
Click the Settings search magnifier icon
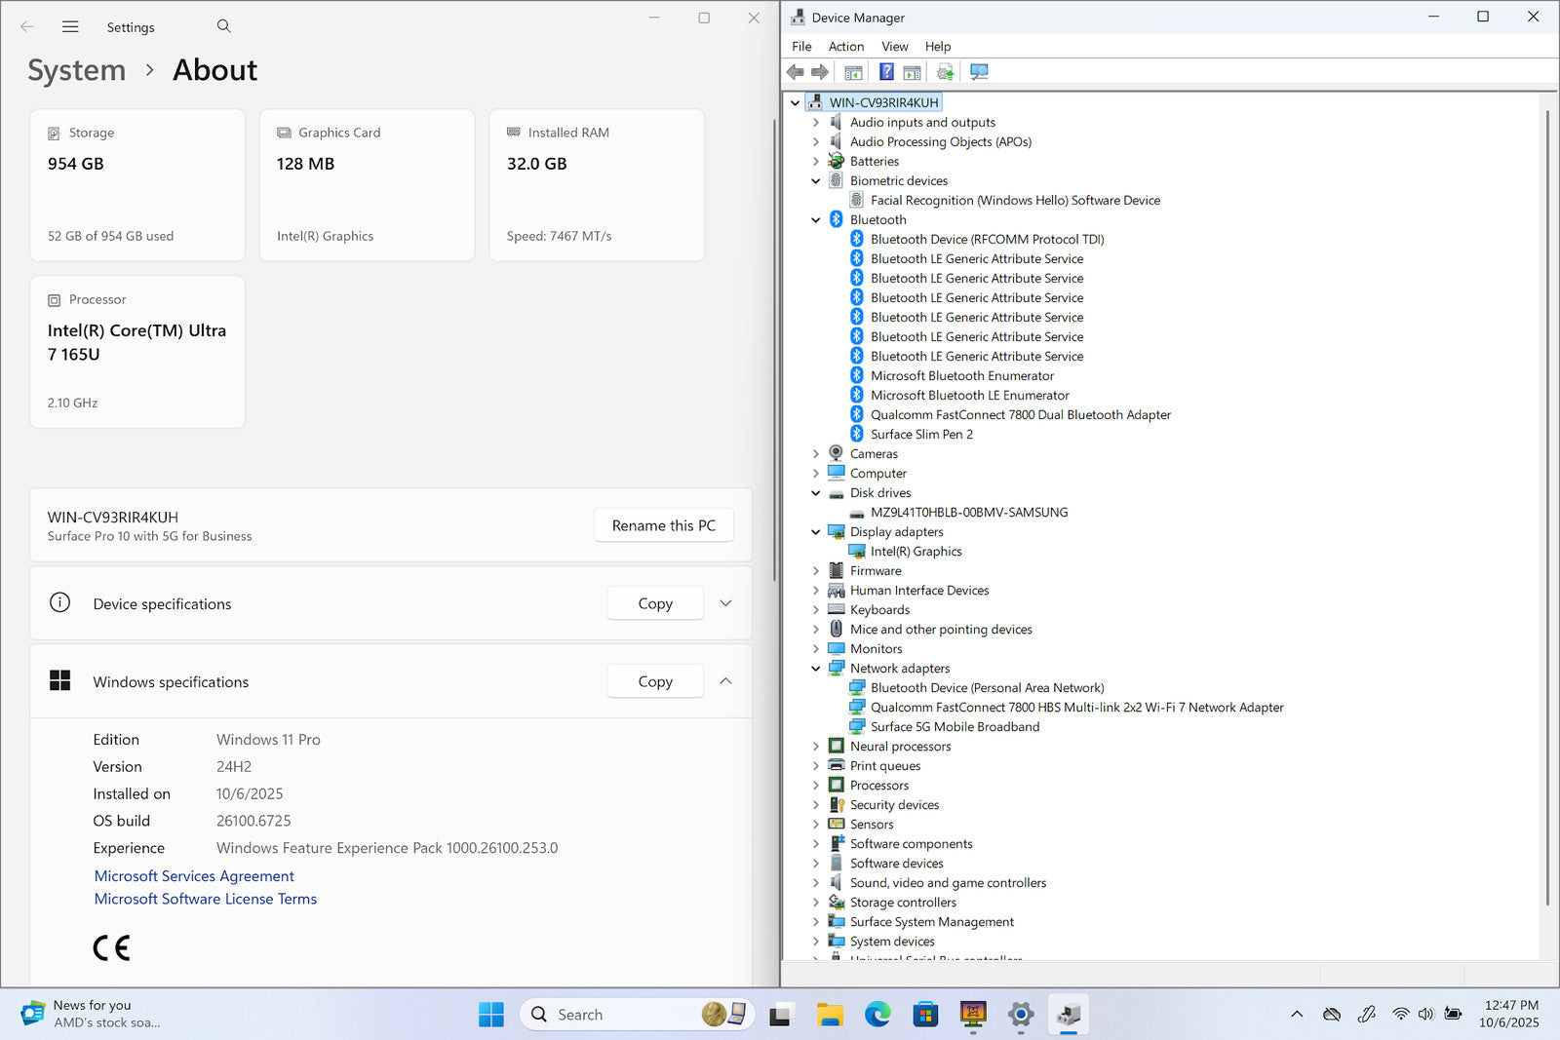pyautogui.click(x=223, y=26)
